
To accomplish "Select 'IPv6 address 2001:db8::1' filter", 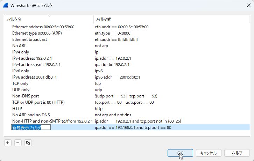I will pos(35,77).
